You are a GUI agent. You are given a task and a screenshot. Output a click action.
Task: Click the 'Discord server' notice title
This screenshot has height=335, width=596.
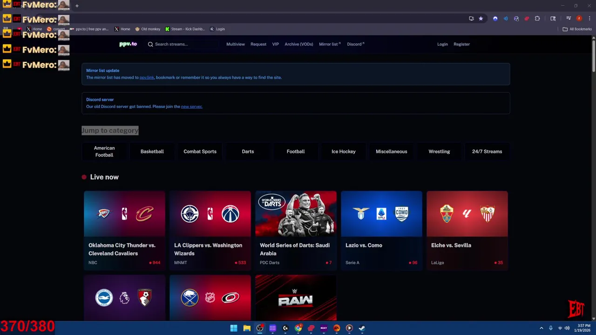pos(100,100)
